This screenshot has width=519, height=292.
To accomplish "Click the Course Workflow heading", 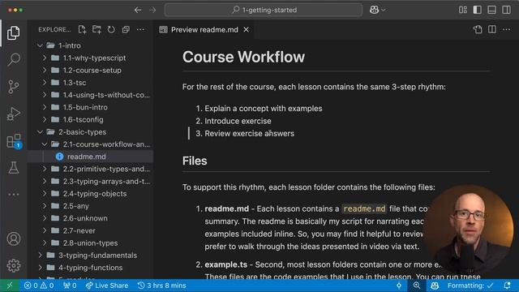I will (x=243, y=57).
